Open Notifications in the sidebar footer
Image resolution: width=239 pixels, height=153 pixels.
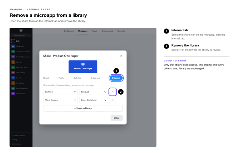(16, 144)
